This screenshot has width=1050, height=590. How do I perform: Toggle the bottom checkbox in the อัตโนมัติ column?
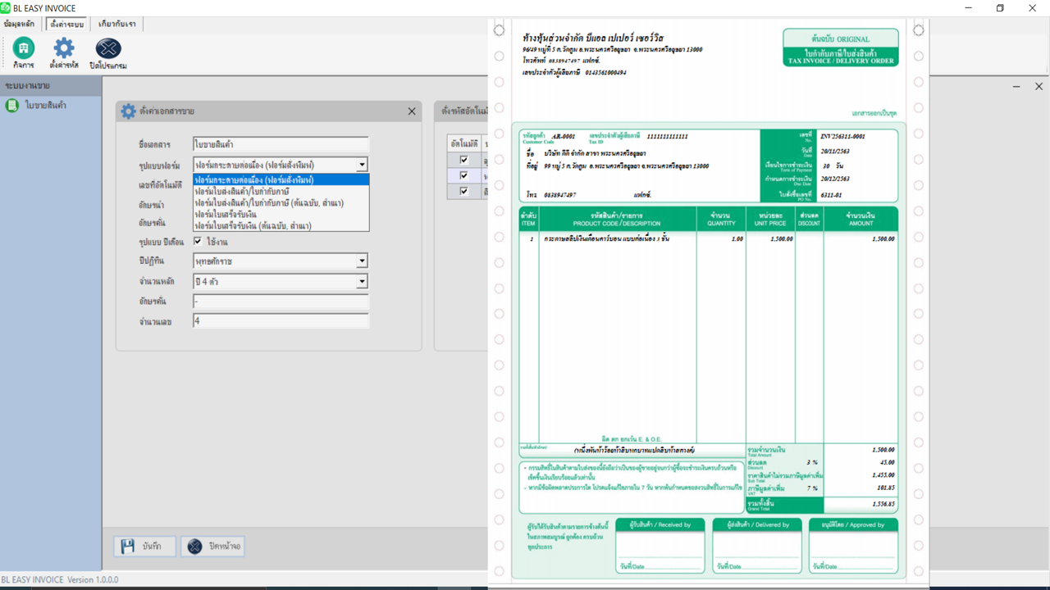464,191
